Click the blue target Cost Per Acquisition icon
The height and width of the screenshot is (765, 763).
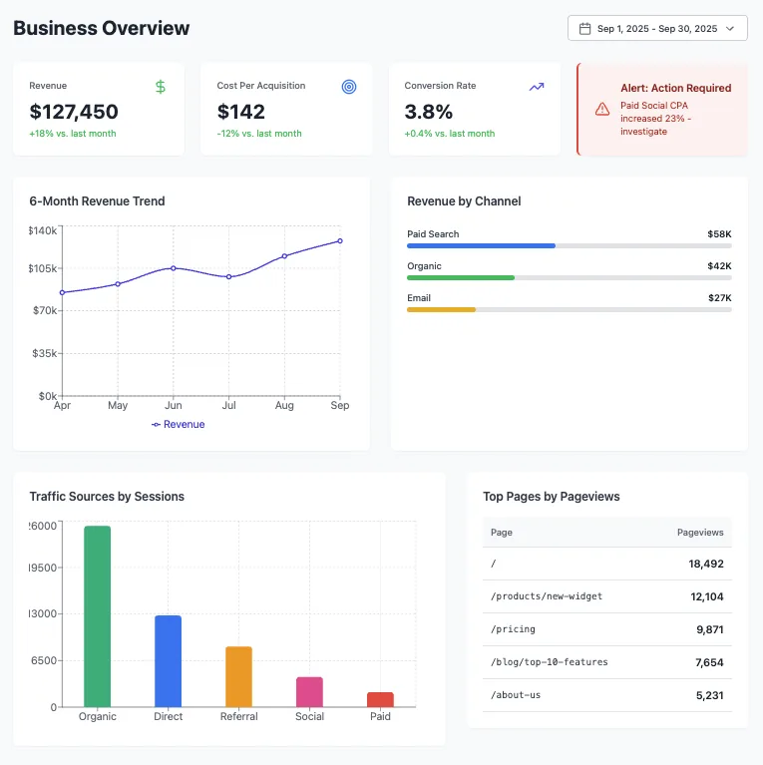349,87
